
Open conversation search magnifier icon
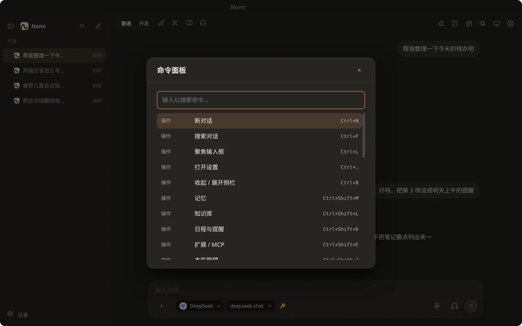82,26
